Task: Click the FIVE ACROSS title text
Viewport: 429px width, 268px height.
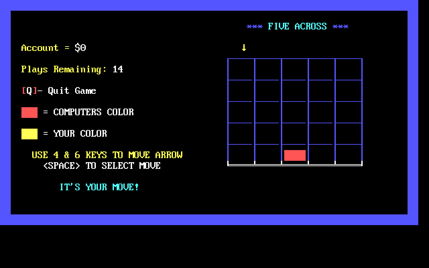Action: coord(297,26)
